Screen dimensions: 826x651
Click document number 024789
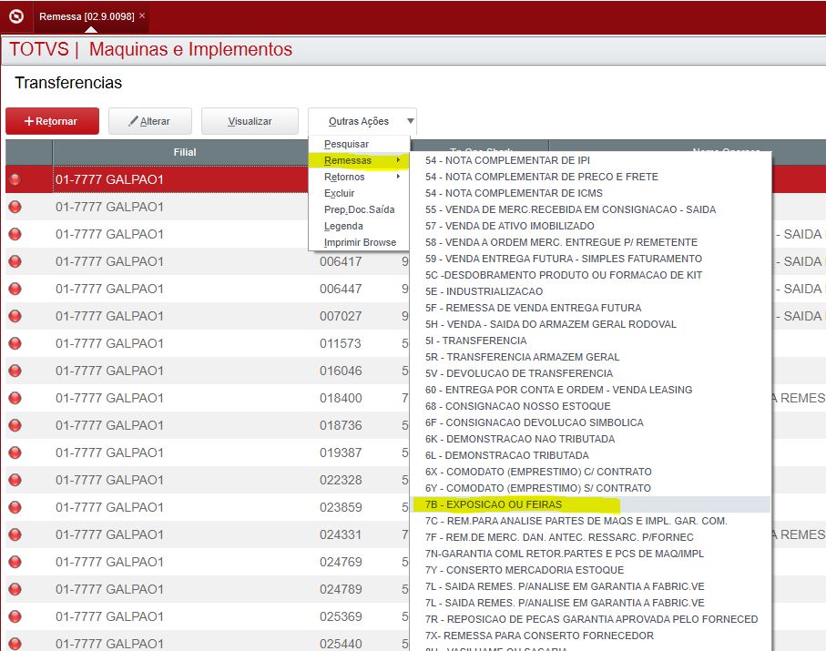click(x=341, y=589)
